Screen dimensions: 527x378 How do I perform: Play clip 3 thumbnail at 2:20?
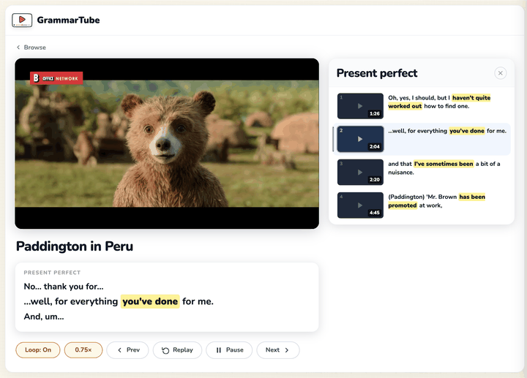pyautogui.click(x=360, y=173)
